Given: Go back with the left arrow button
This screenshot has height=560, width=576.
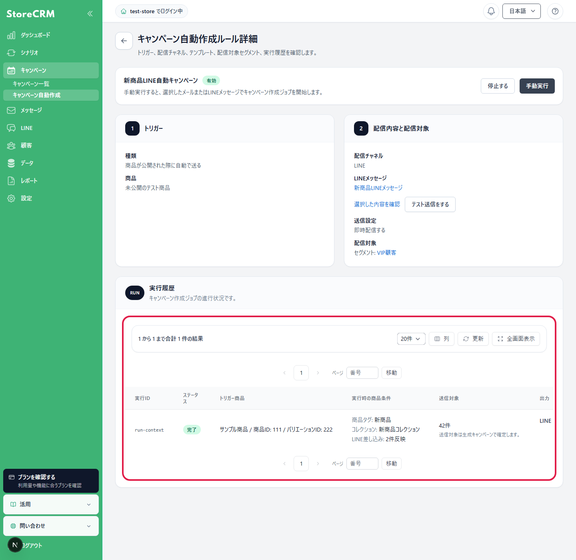Looking at the screenshot, I should click(x=124, y=41).
